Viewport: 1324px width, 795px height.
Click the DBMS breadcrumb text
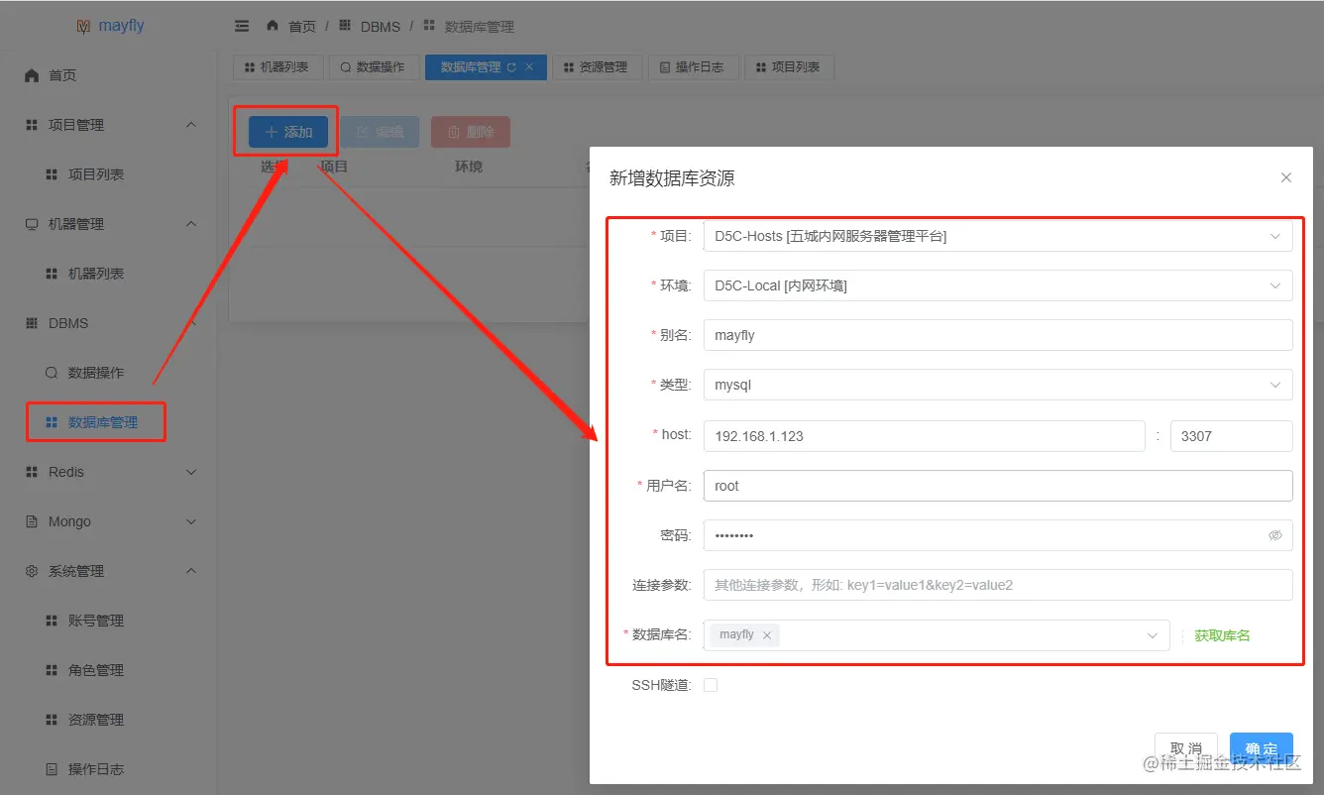(381, 27)
